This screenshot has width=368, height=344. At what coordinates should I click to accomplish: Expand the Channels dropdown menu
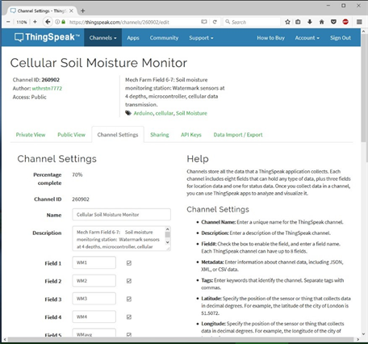tap(103, 38)
